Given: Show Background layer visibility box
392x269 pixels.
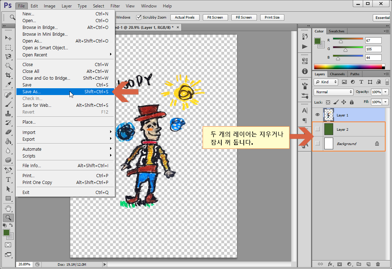Looking at the screenshot, I should (318, 143).
